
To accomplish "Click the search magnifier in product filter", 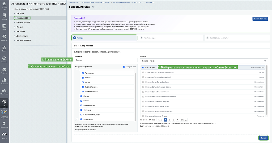I will pos(265,61).
